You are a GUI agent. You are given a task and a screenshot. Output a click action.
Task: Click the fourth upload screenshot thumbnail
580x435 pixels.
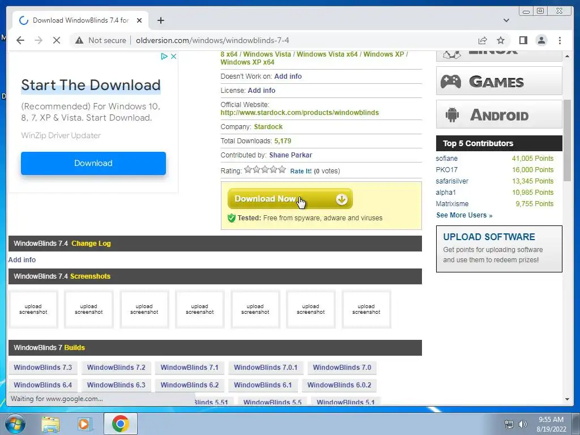200,309
